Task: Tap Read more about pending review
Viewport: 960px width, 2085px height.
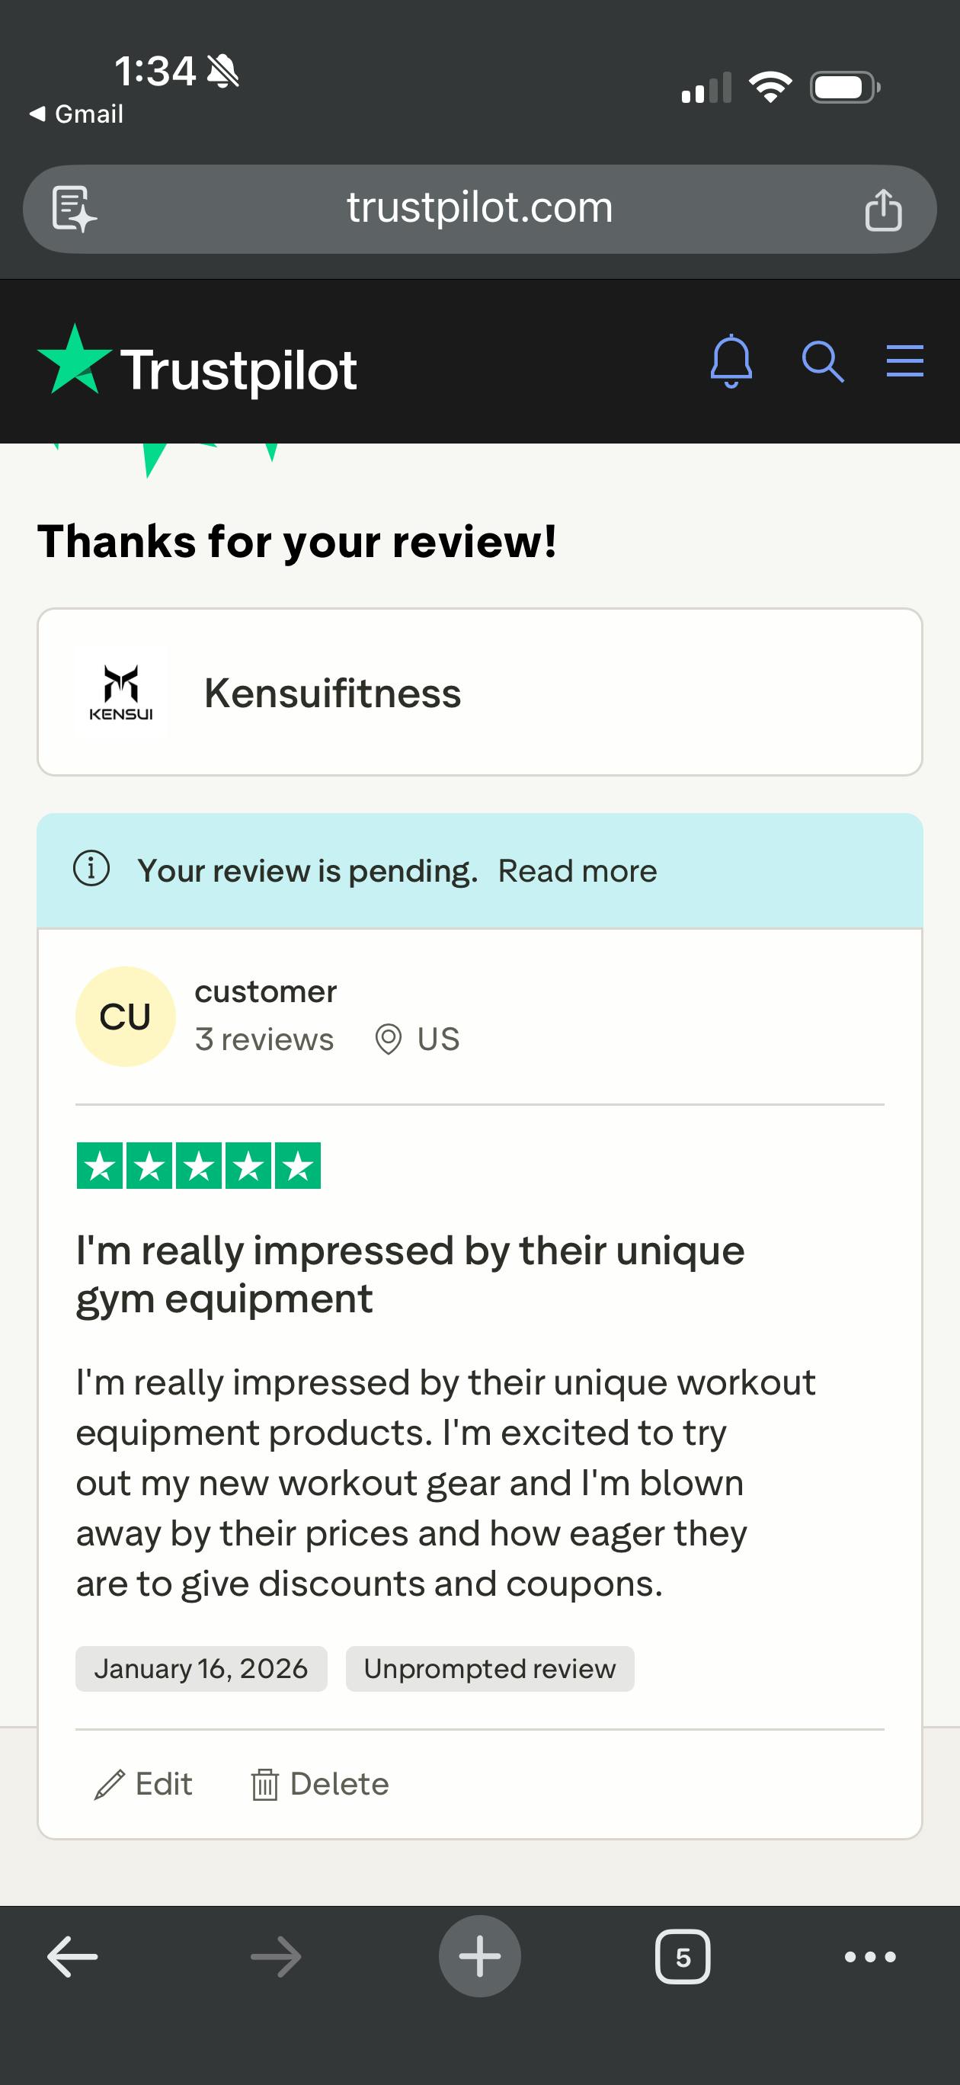Action: point(577,871)
